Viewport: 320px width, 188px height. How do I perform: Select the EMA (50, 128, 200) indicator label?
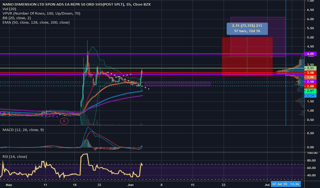coord(36,22)
